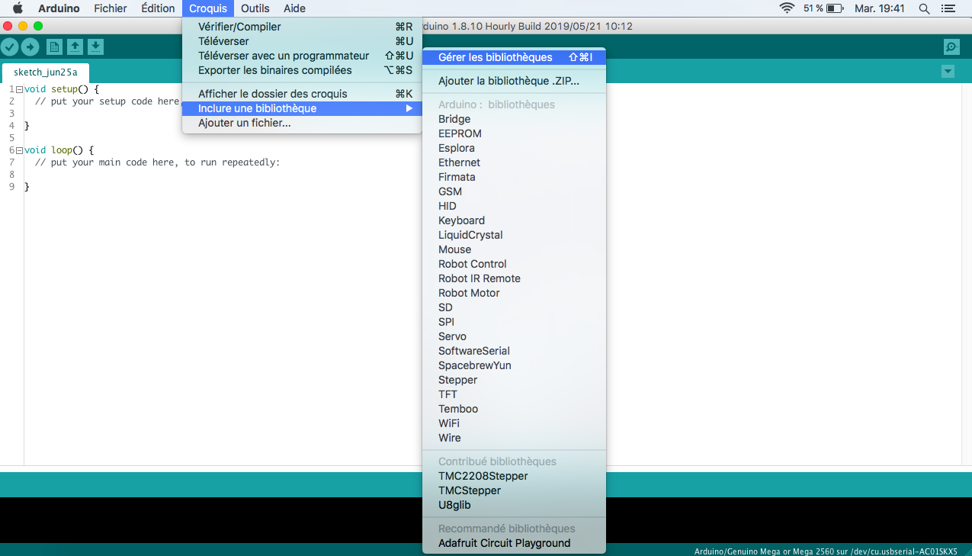The width and height of the screenshot is (972, 556).
Task: Include the Esplora library
Action: coord(515,148)
